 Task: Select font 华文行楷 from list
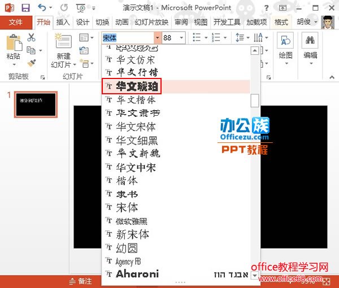point(176,73)
